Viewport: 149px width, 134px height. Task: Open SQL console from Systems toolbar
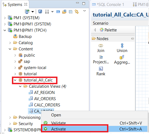58,12
